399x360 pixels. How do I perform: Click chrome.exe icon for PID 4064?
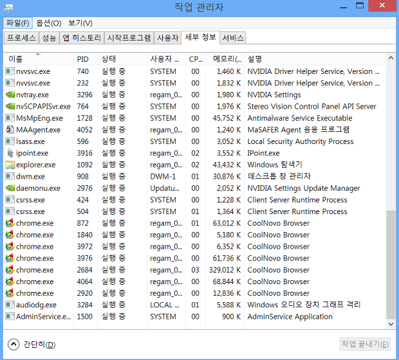10,282
